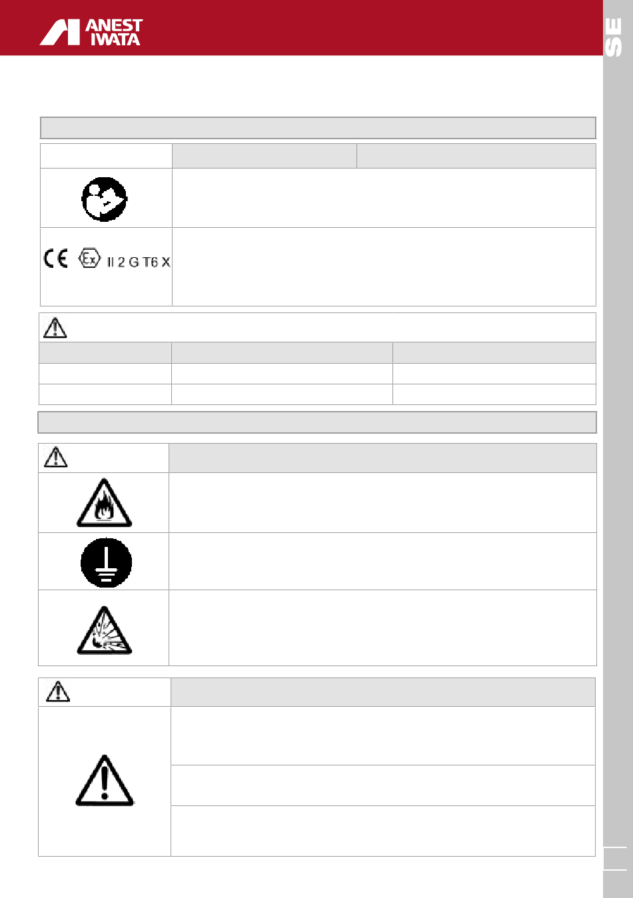Click the ANEST IWATA logo
Image resolution: width=633 pixels, height=898 pixels.
click(91, 32)
